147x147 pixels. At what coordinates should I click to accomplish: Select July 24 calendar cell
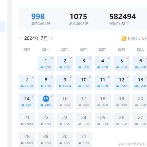click(x=84, y=120)
